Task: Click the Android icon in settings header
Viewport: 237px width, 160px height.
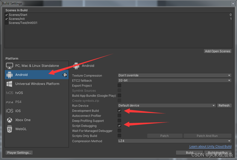Action: coord(76,66)
